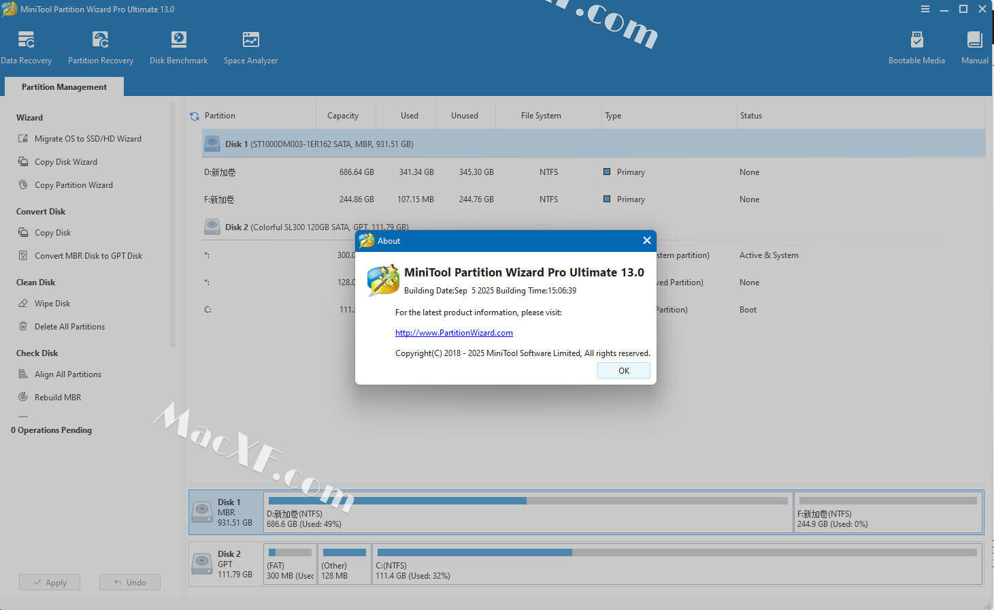Open the PartitionWizard.com link
The image size is (994, 610).
pos(454,333)
